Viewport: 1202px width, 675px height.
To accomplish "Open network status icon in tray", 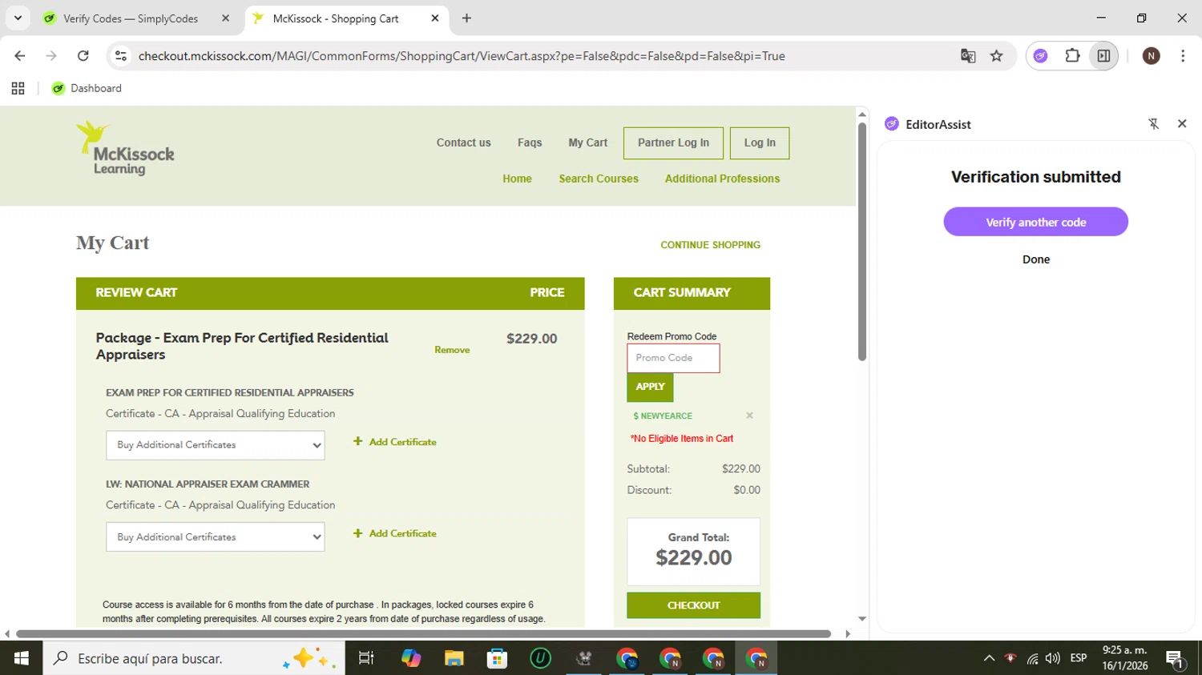I will [x=1032, y=658].
